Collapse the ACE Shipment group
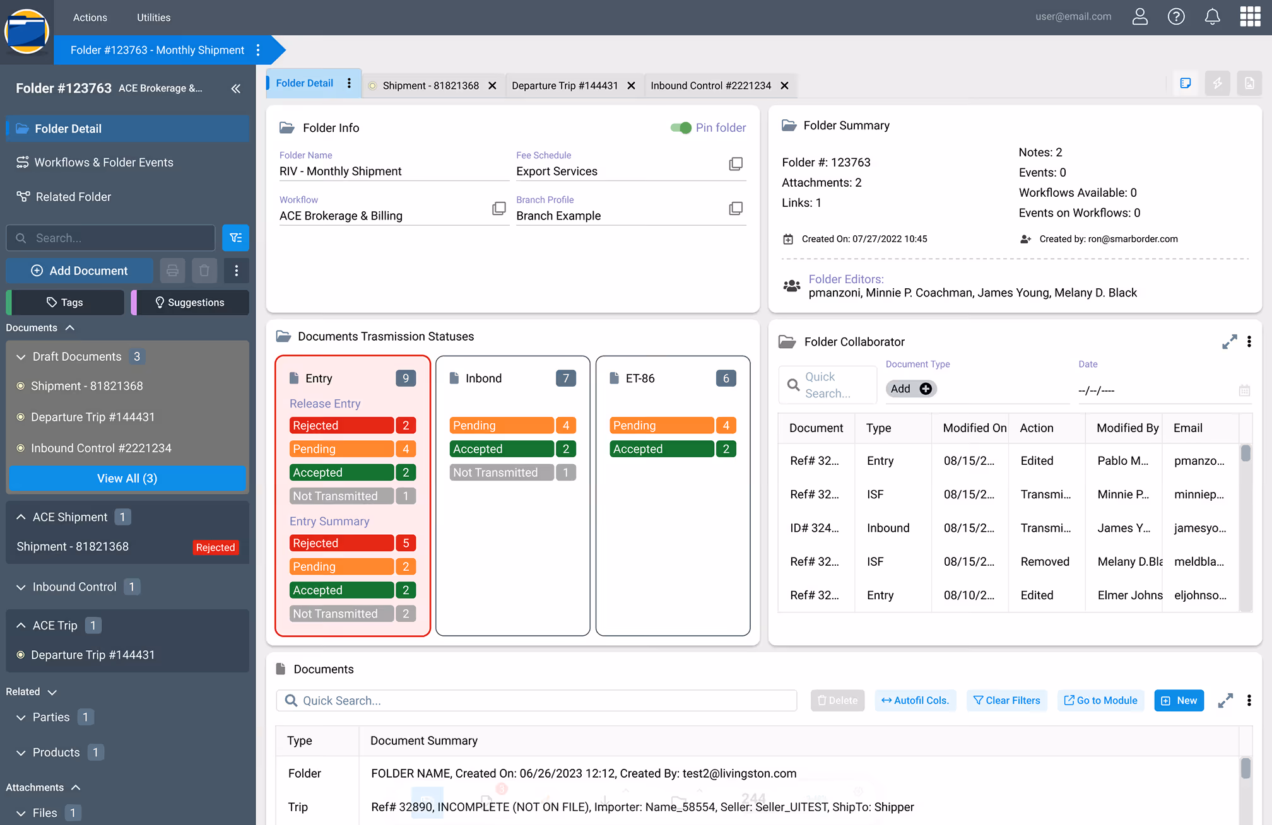1272x825 pixels. point(21,517)
